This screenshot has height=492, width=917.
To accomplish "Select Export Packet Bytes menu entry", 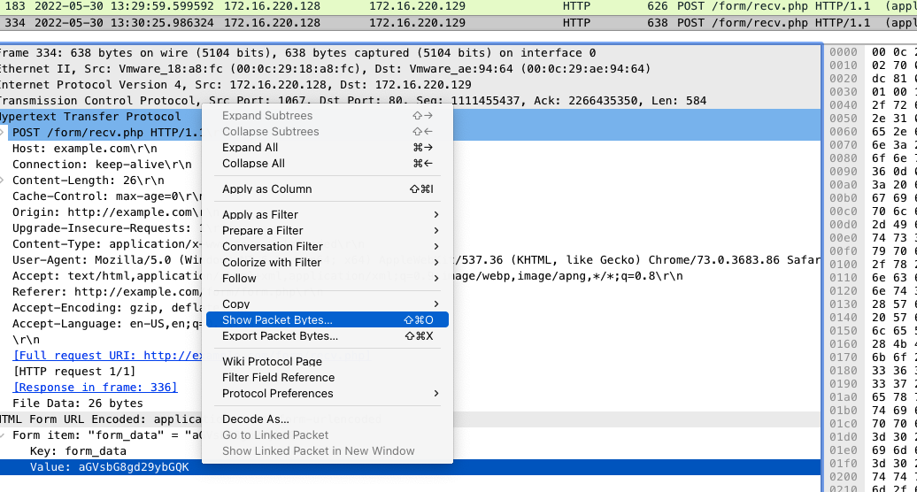I will pos(280,335).
